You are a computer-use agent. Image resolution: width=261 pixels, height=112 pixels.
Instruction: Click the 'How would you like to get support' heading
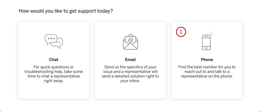pyautogui.click(x=66, y=11)
